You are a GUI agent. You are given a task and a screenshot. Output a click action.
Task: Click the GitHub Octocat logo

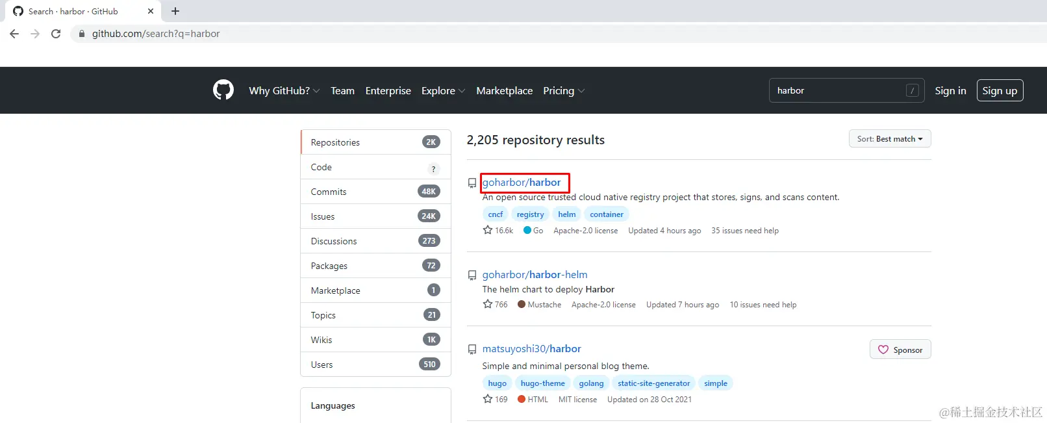[223, 90]
